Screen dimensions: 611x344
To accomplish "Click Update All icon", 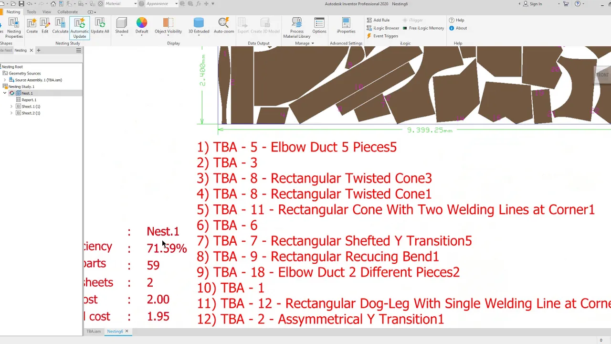I will (x=100, y=26).
